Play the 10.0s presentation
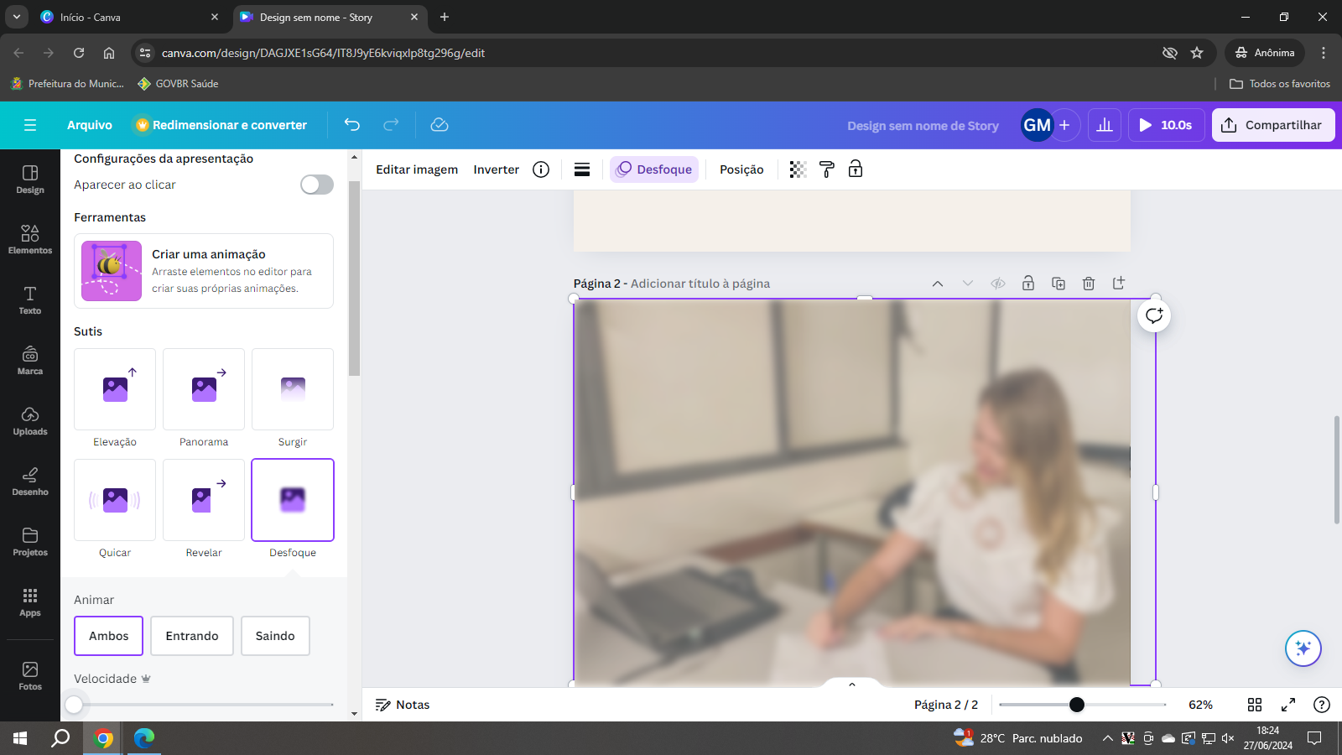Screen dimensions: 1342x755 1166,125
